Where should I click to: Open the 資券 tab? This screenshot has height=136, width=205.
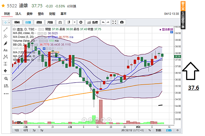pos(29,14)
